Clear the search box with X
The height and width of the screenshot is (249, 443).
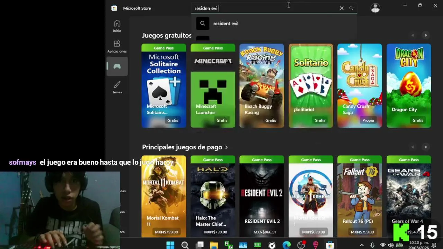click(342, 8)
